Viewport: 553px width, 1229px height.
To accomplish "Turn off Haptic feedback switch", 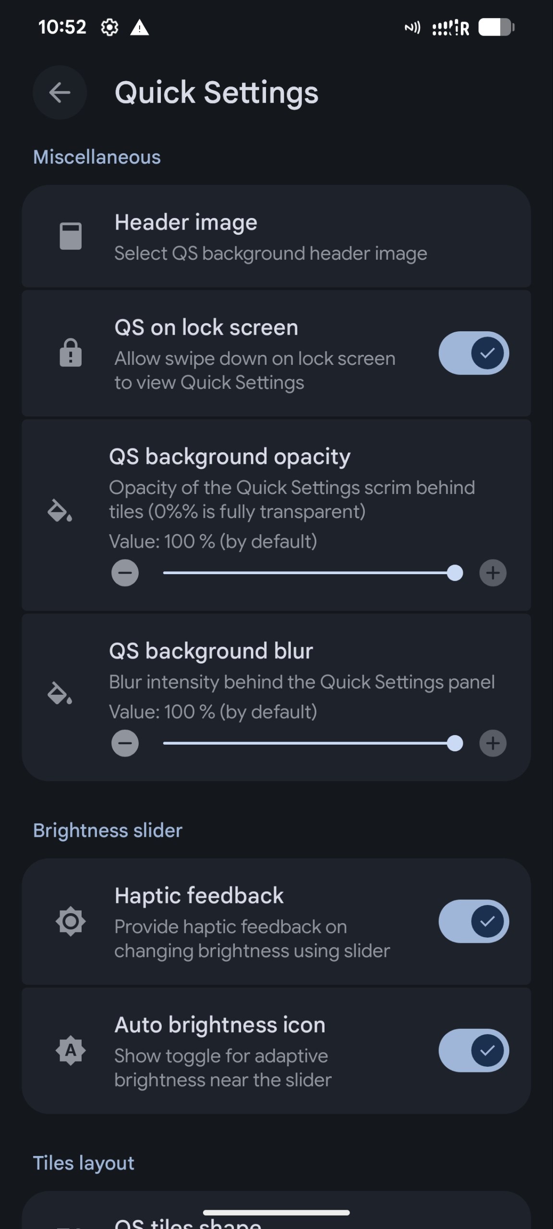I will pyautogui.click(x=474, y=921).
